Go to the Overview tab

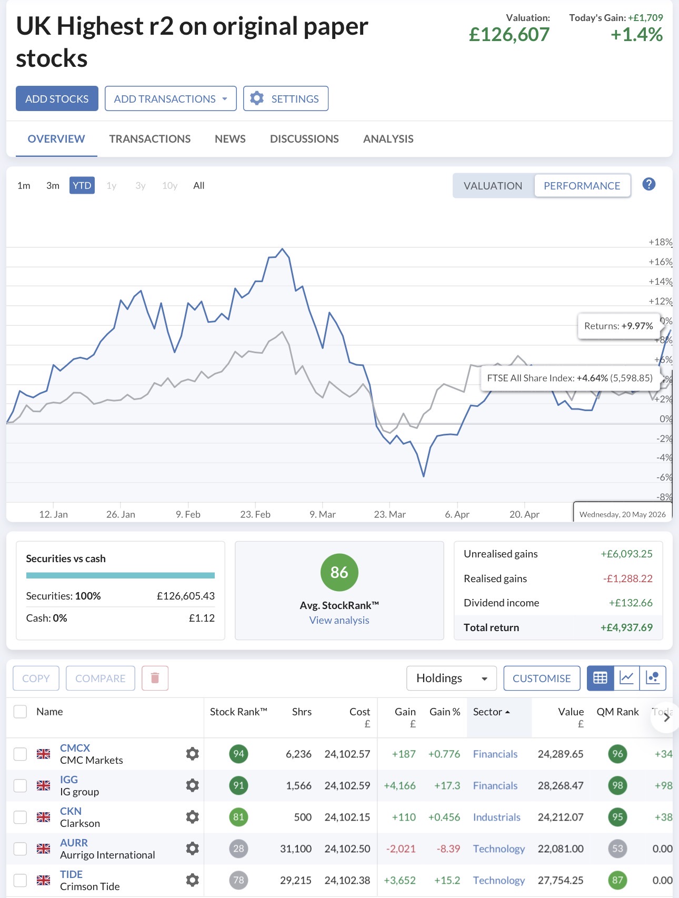[x=56, y=139]
